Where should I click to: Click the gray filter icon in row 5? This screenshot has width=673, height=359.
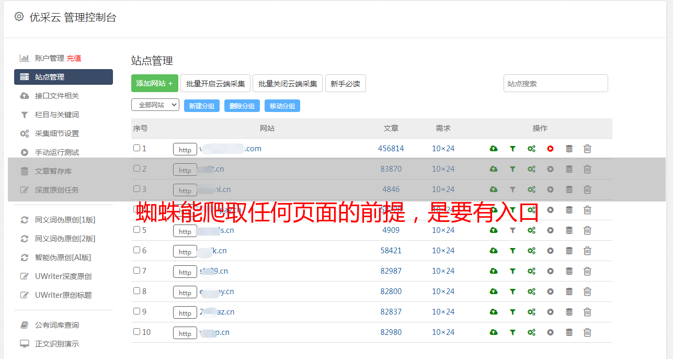[x=512, y=230]
